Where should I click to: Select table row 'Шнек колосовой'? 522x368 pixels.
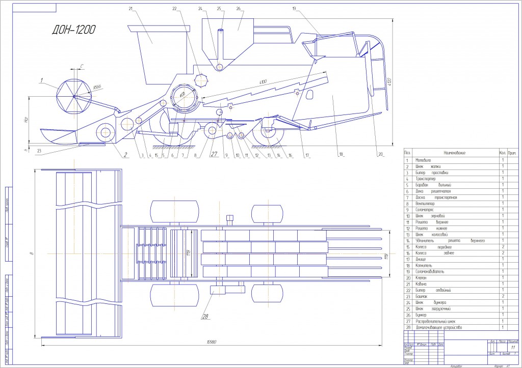[x=461, y=235]
